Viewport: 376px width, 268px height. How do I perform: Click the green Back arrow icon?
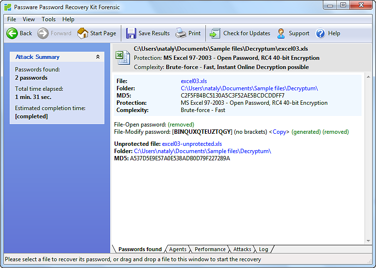coord(12,33)
